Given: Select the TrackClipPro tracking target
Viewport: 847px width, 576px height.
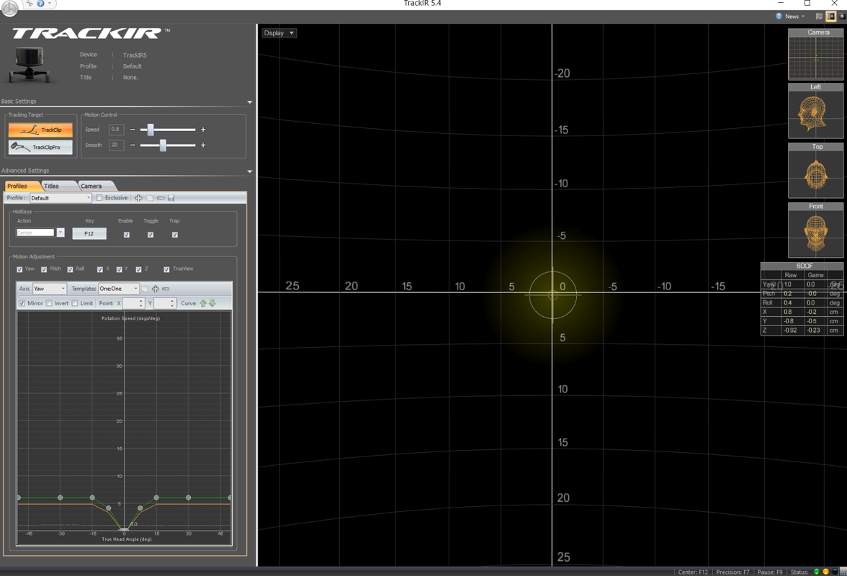Looking at the screenshot, I should click(40, 147).
